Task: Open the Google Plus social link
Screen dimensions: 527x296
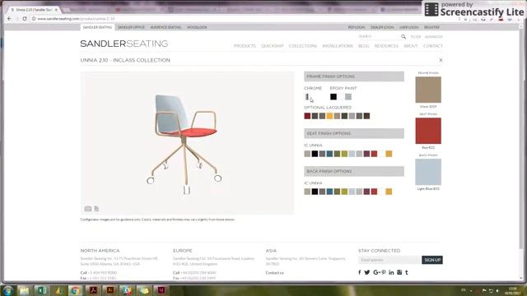Action: click(376, 272)
